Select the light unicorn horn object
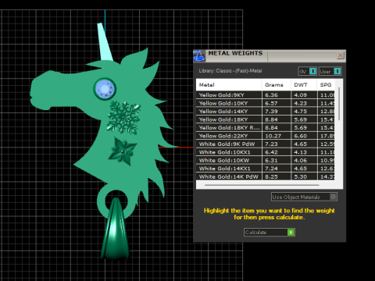 pos(105,43)
